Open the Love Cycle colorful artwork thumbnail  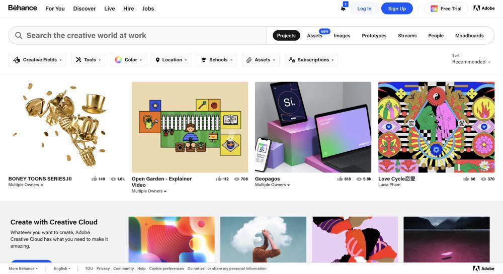(436, 127)
